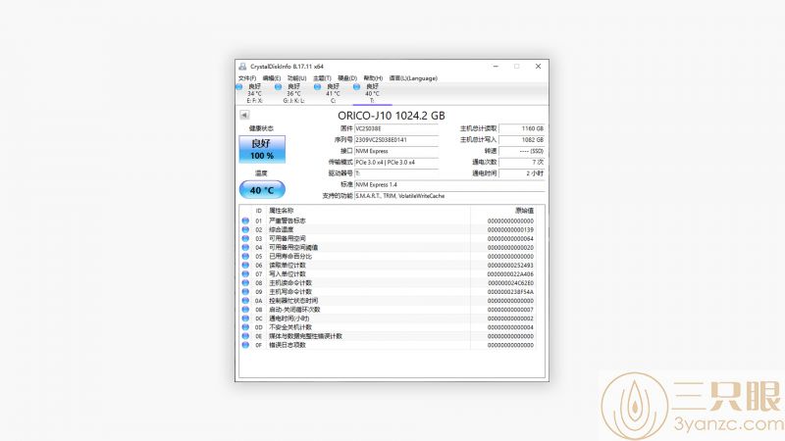
Task: Click the CrystalDiskInfo title bar app icon
Action: click(242, 66)
